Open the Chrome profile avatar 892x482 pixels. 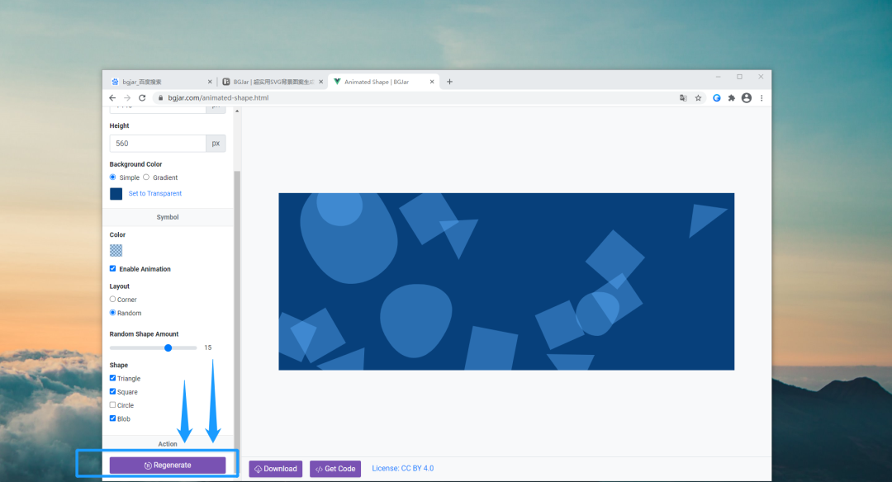click(747, 97)
